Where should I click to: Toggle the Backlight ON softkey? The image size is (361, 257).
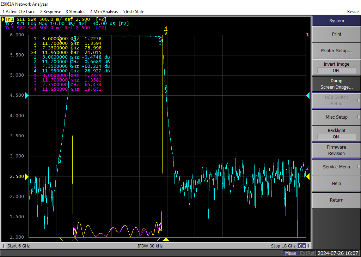[336, 133]
